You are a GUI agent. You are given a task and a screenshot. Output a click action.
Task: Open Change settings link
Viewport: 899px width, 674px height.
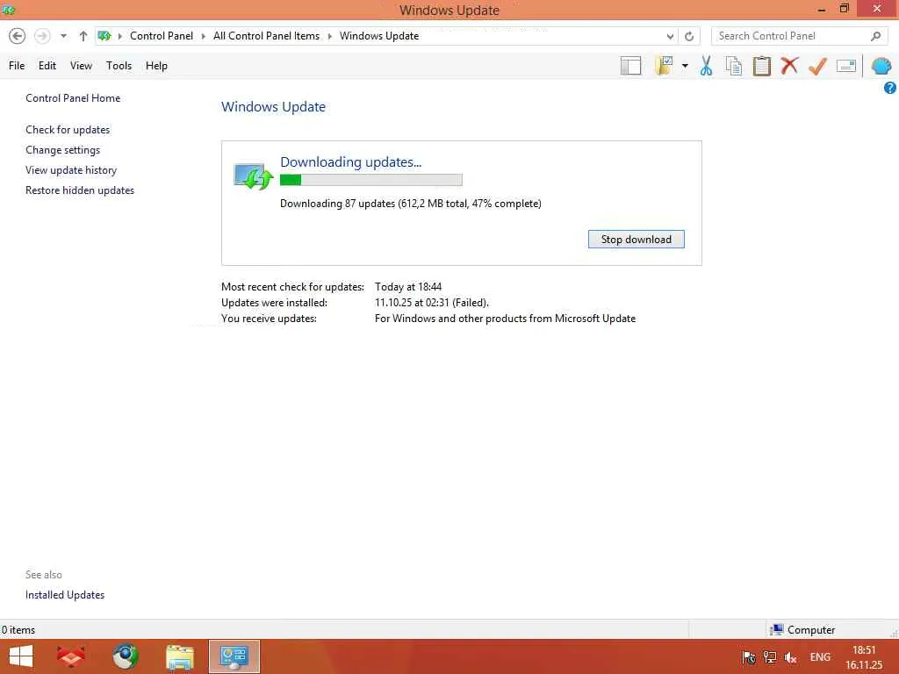point(62,150)
